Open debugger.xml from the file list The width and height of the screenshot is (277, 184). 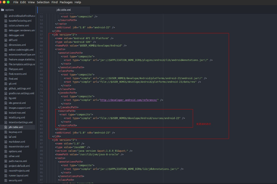[x=16, y=35]
